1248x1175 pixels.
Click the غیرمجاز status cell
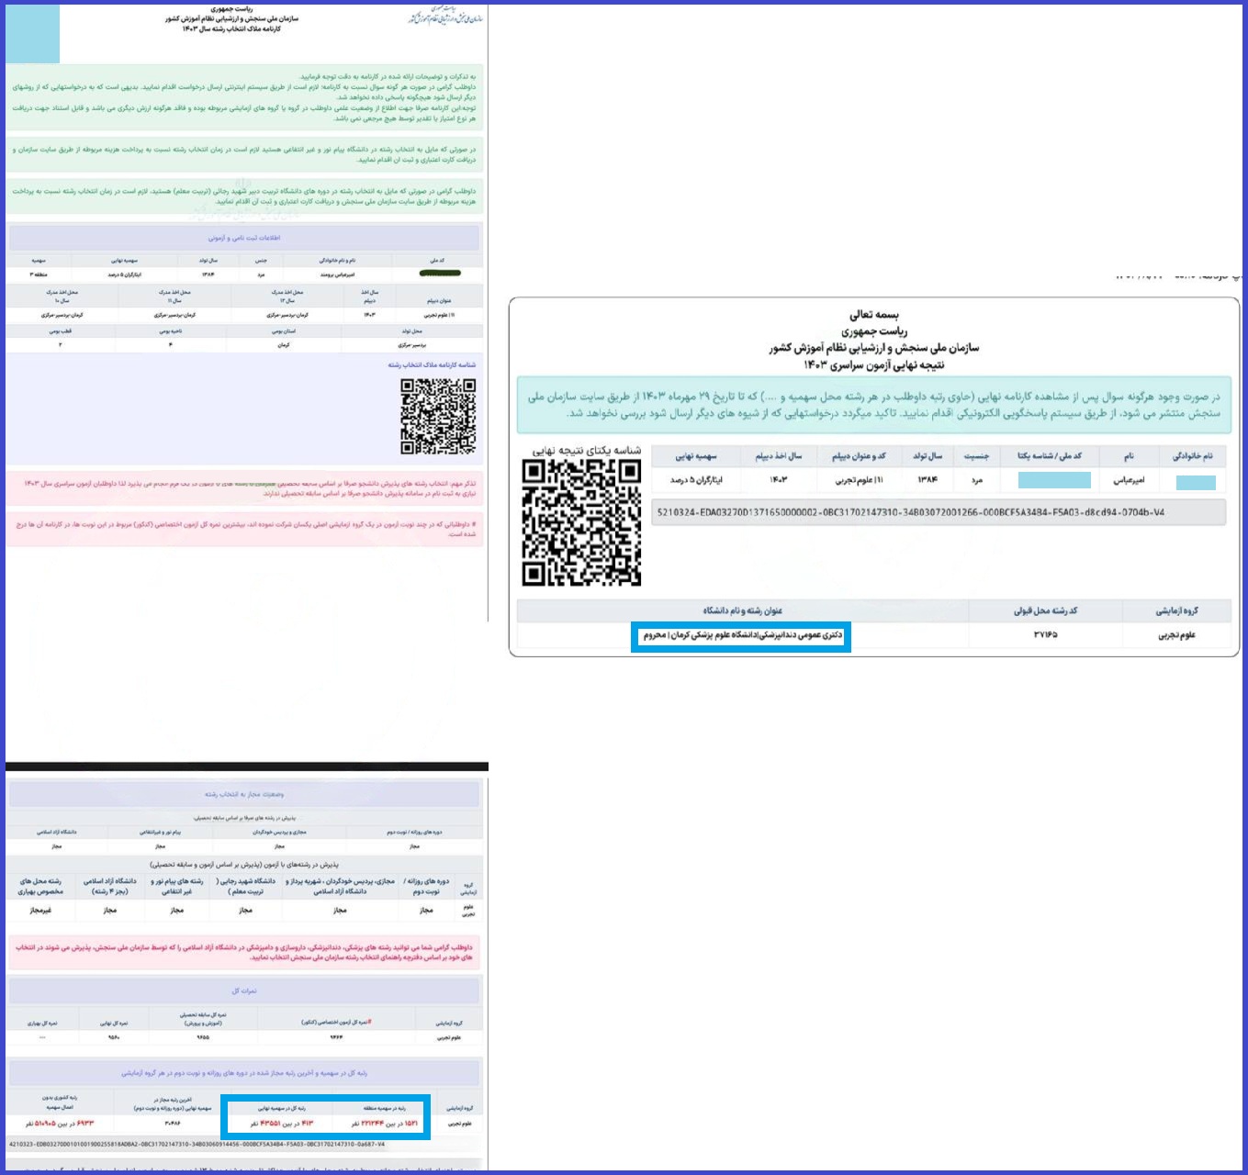[x=41, y=910]
